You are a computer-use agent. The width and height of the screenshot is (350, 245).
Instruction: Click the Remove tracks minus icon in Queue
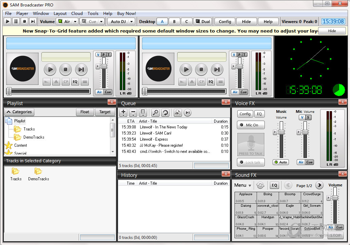pyautogui.click(x=133, y=113)
